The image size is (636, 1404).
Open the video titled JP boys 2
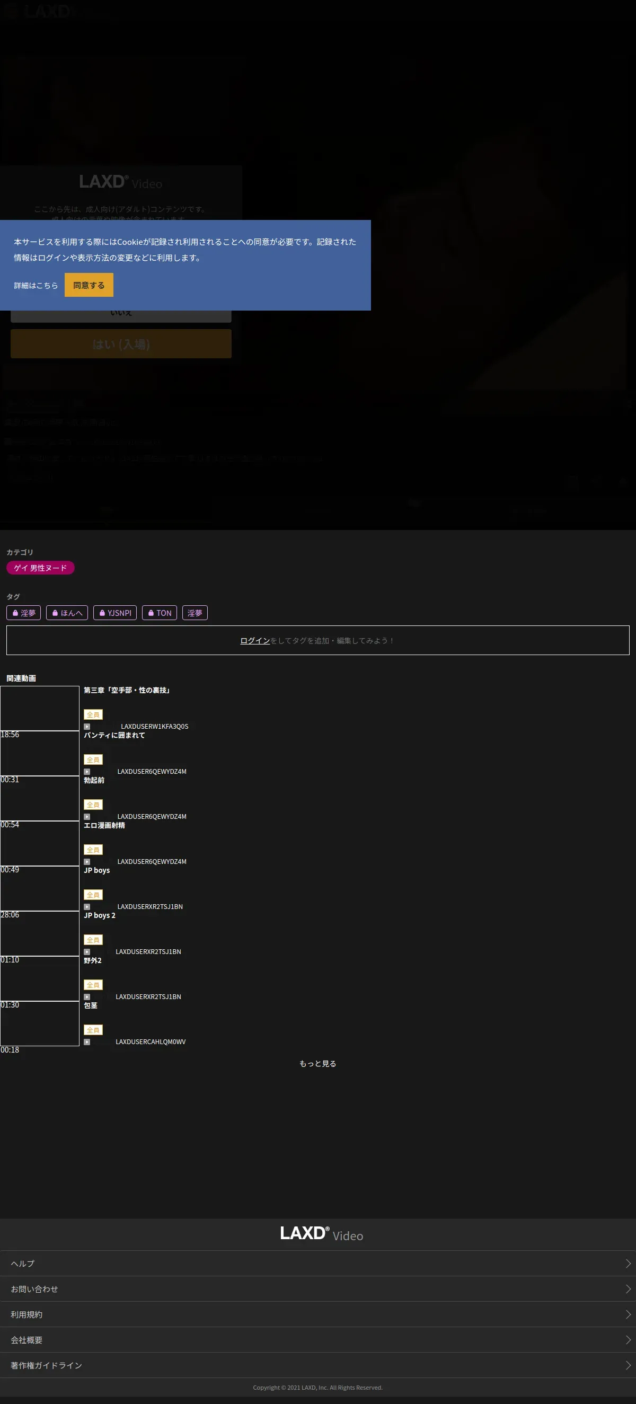point(100,916)
